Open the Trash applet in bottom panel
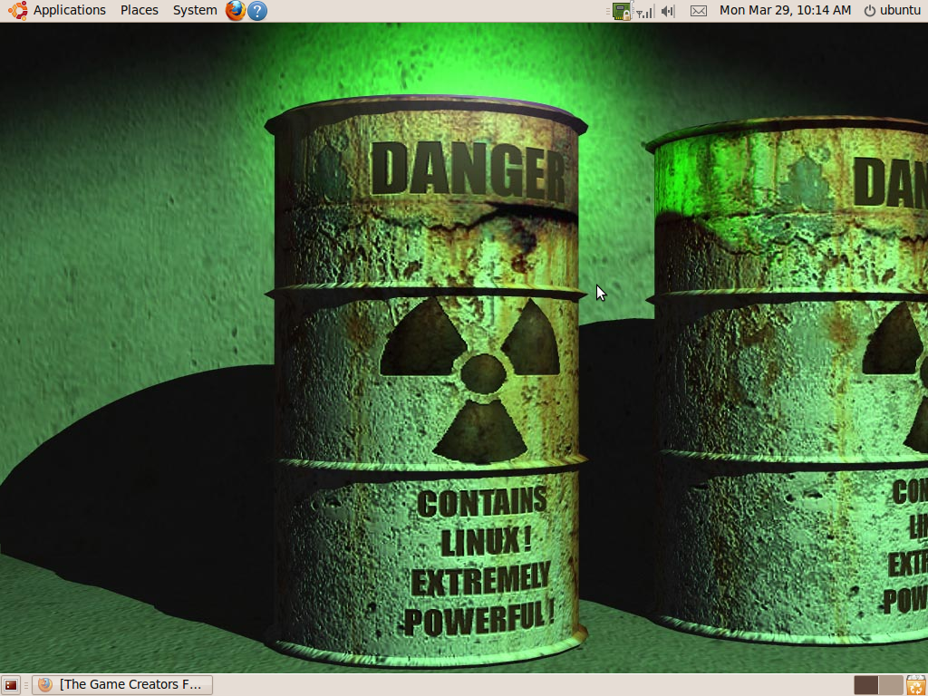Screen dimensions: 928x696 click(x=916, y=685)
